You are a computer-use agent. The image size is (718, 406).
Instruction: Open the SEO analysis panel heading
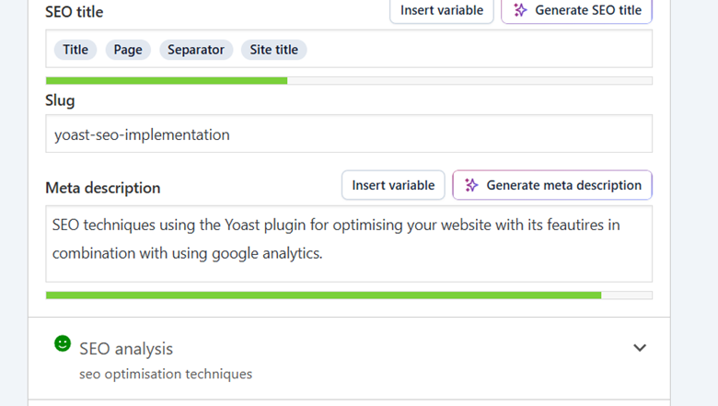(x=126, y=349)
